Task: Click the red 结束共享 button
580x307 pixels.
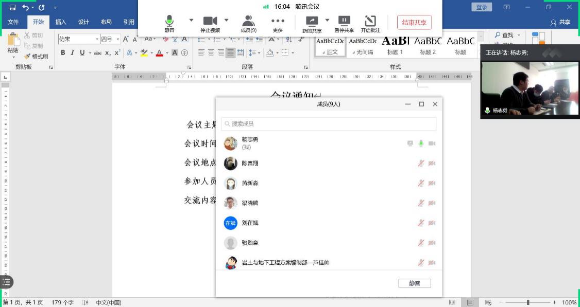Action: (414, 22)
